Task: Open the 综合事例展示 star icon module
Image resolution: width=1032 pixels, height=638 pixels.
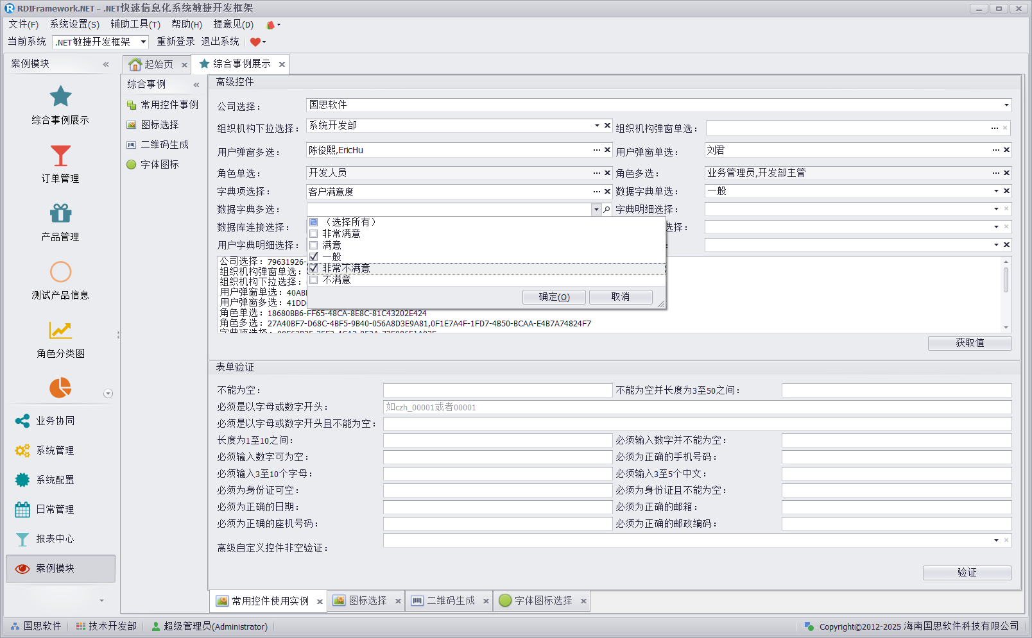Action: (60, 97)
